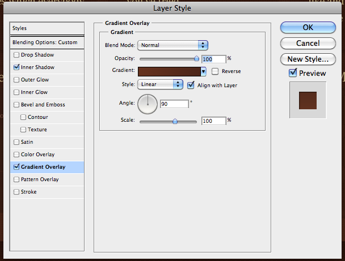This screenshot has height=261, width=345.
Task: Select the Texture label row
Action: click(x=47, y=130)
